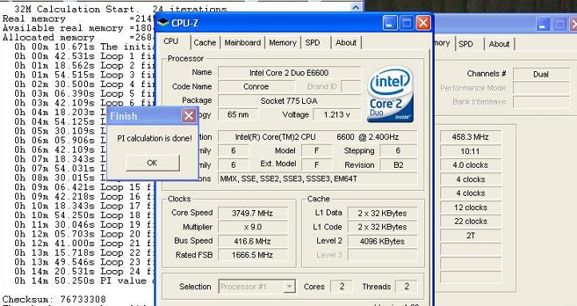
Task: Click the Package value Socket 775 LGA
Action: click(x=289, y=101)
